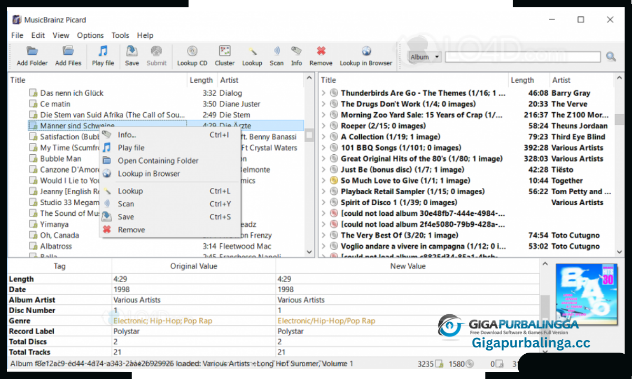Screen dimensions: 632x379
Task: Click the Save toolbar icon
Action: pos(132,51)
